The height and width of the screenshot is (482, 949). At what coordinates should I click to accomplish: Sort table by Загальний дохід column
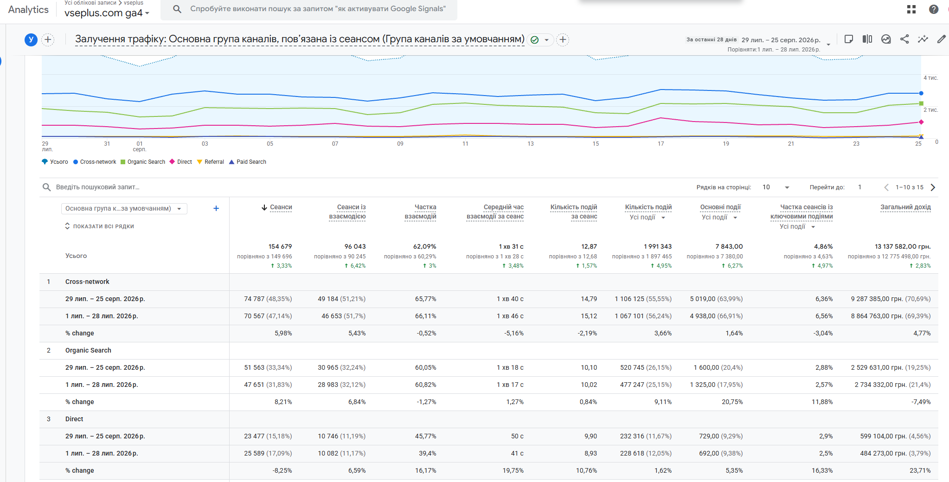point(905,207)
